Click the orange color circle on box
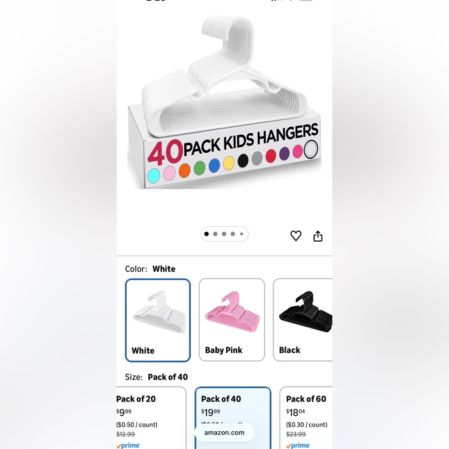Viewport: 449px width, 449px height. click(x=185, y=170)
